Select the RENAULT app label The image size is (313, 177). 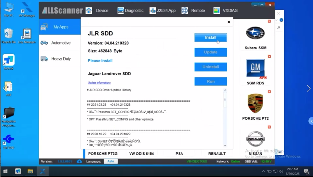coord(217,154)
